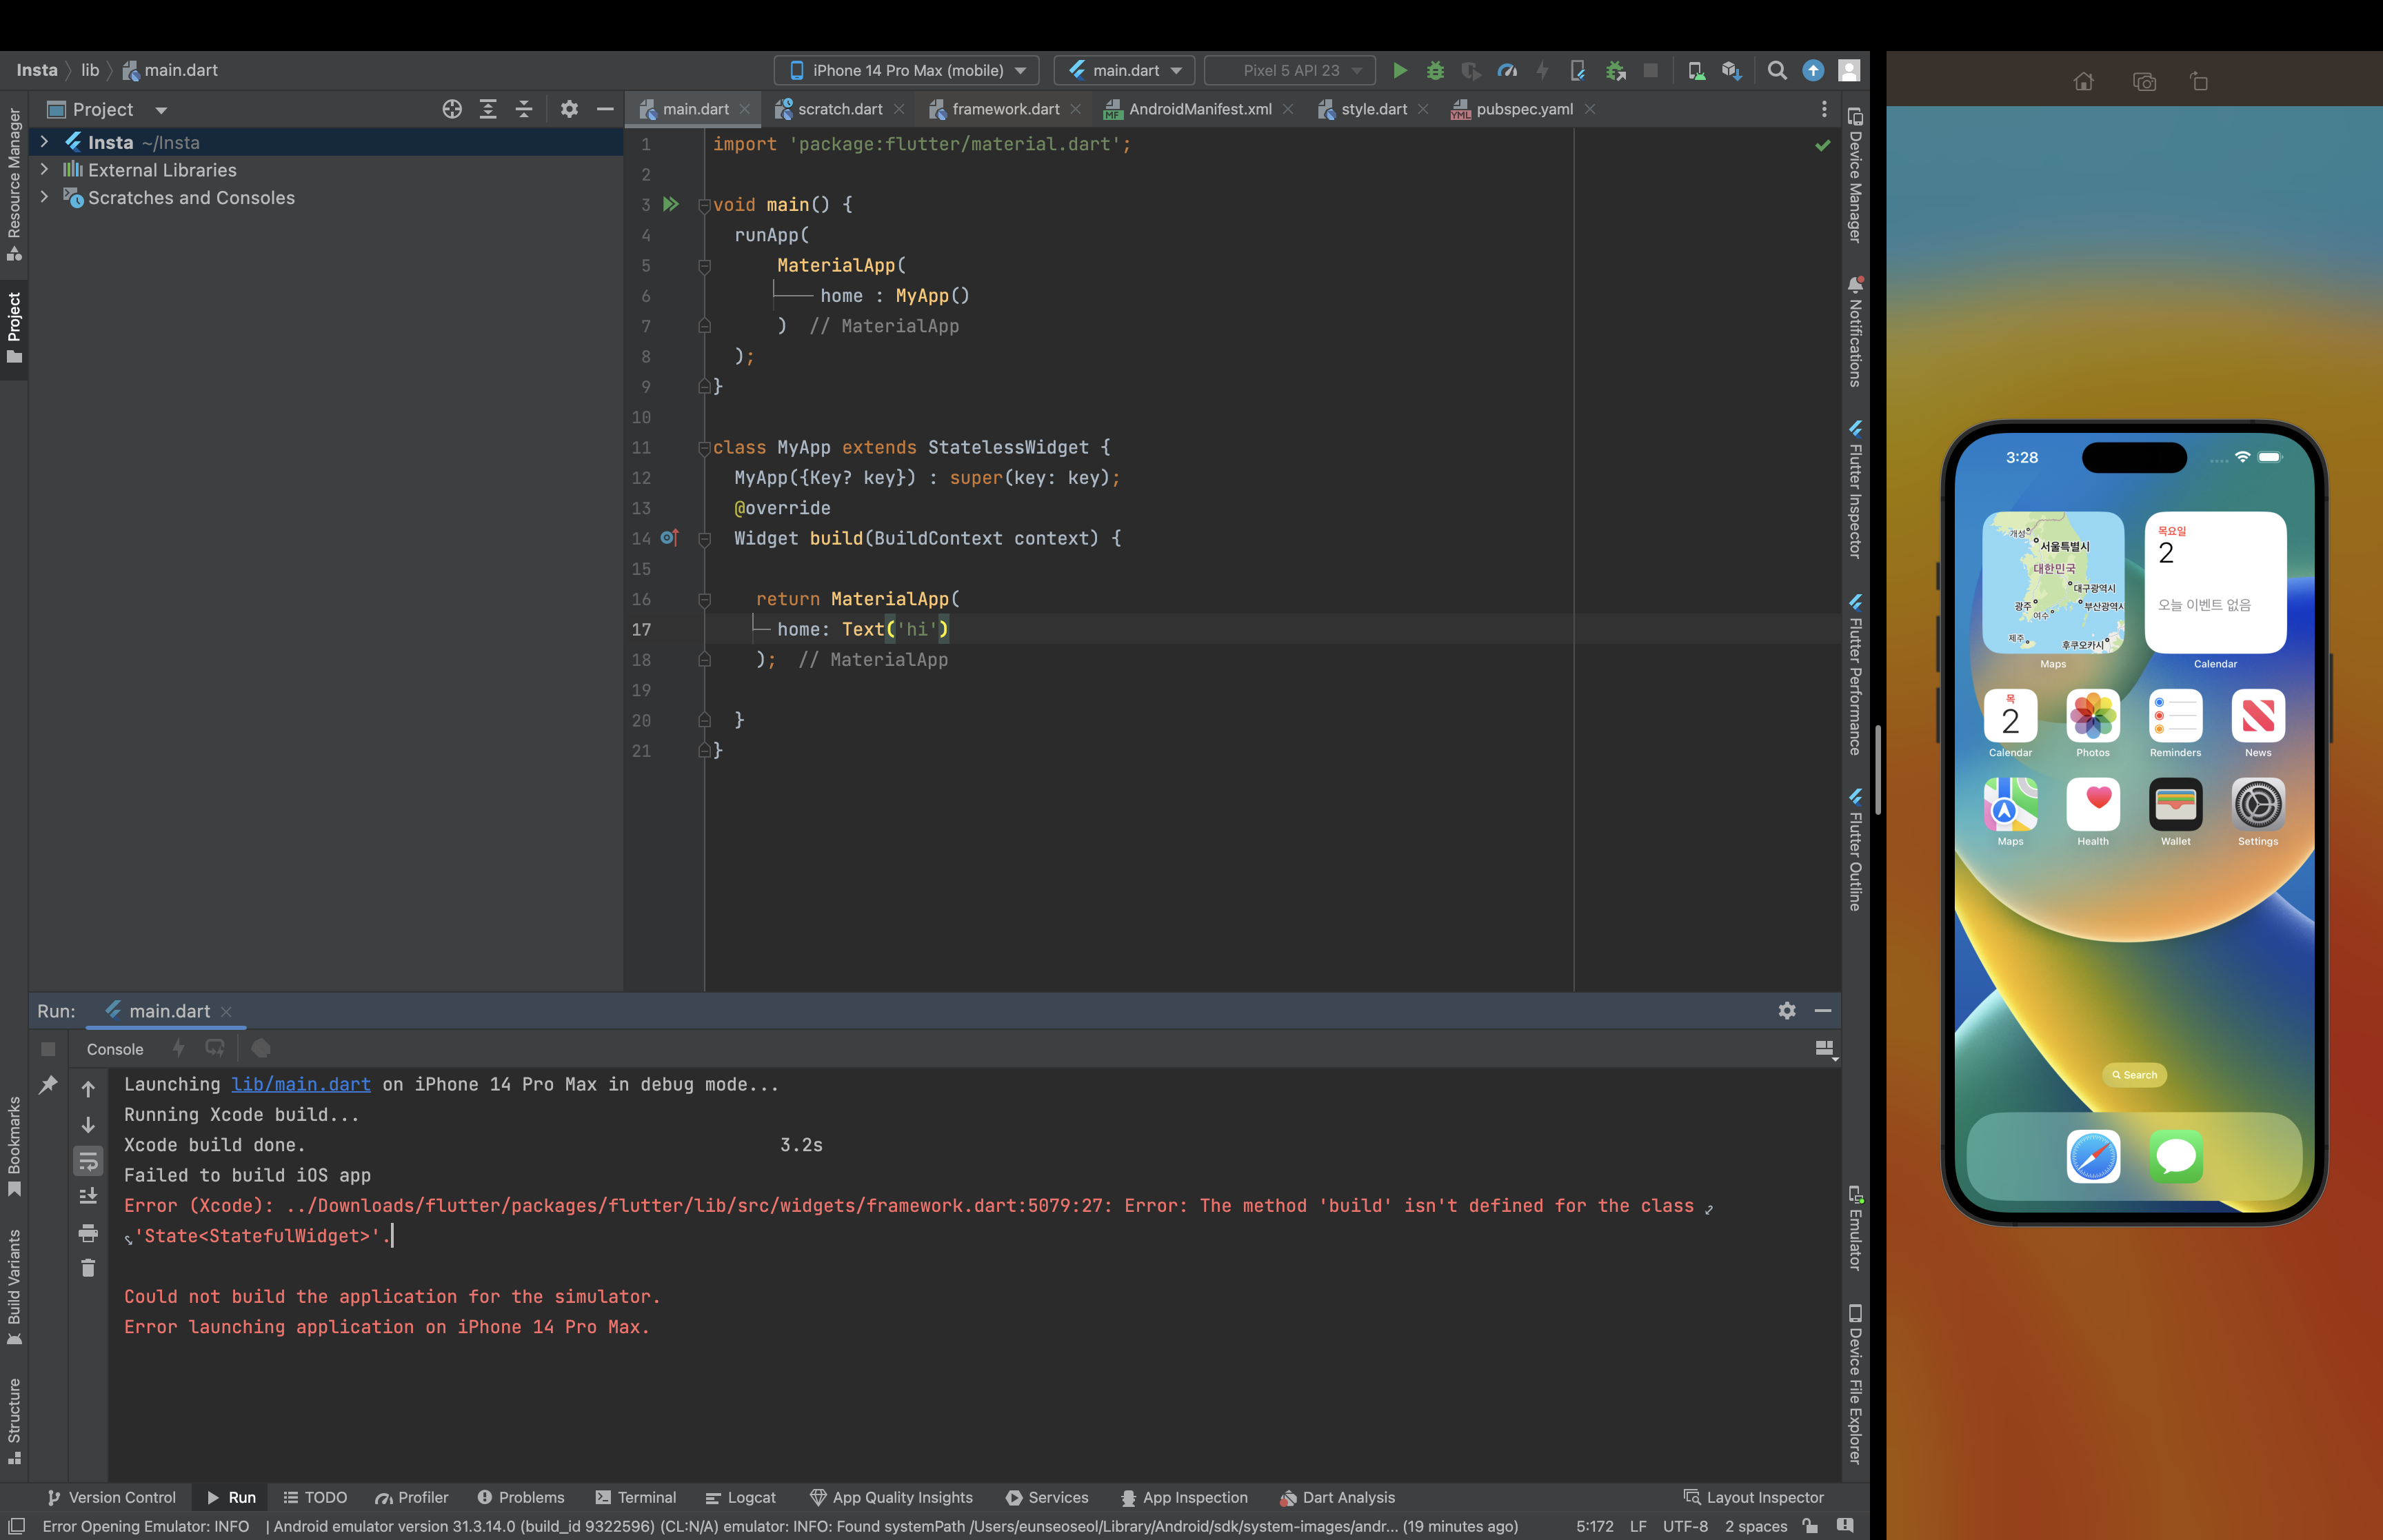Image resolution: width=2383 pixels, height=1540 pixels.
Task: Click the simulator Home icon
Action: (x=2084, y=82)
